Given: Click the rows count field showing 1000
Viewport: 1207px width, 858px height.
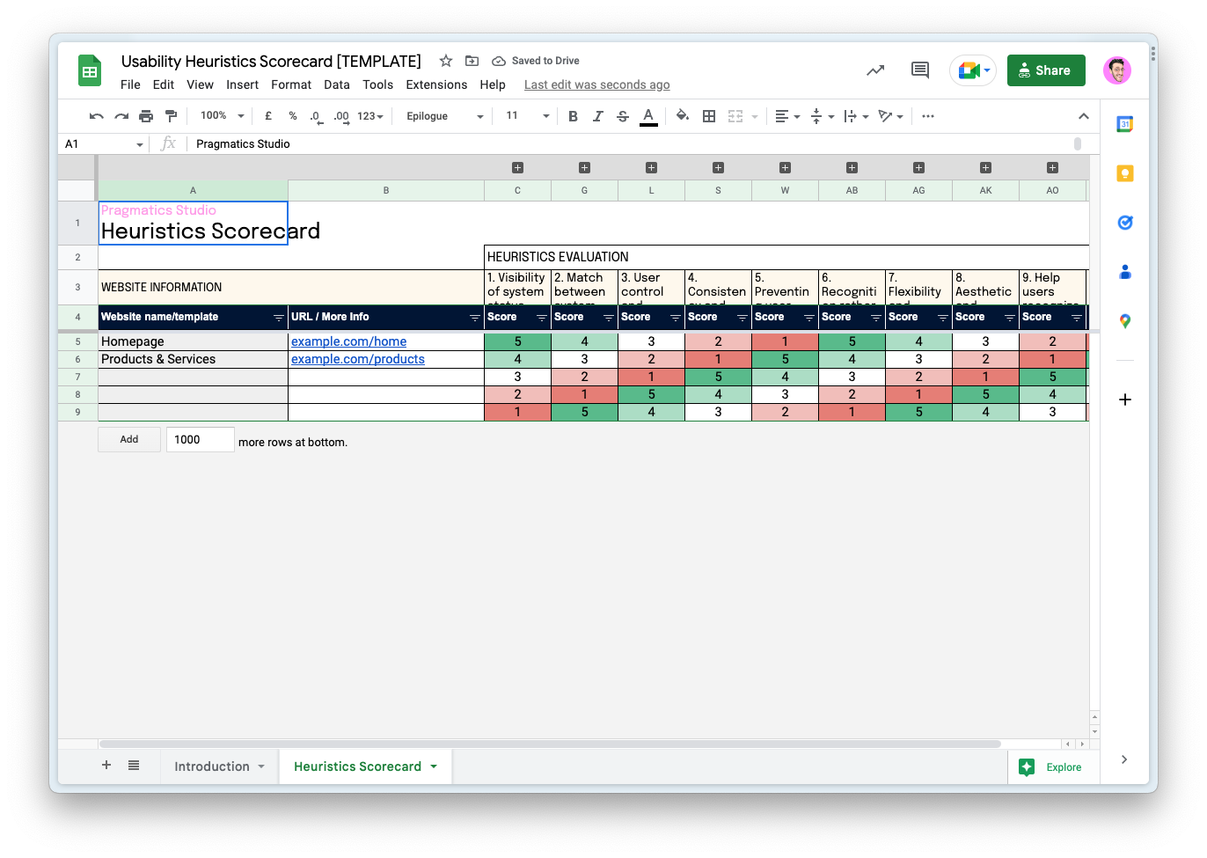Looking at the screenshot, I should 201,439.
